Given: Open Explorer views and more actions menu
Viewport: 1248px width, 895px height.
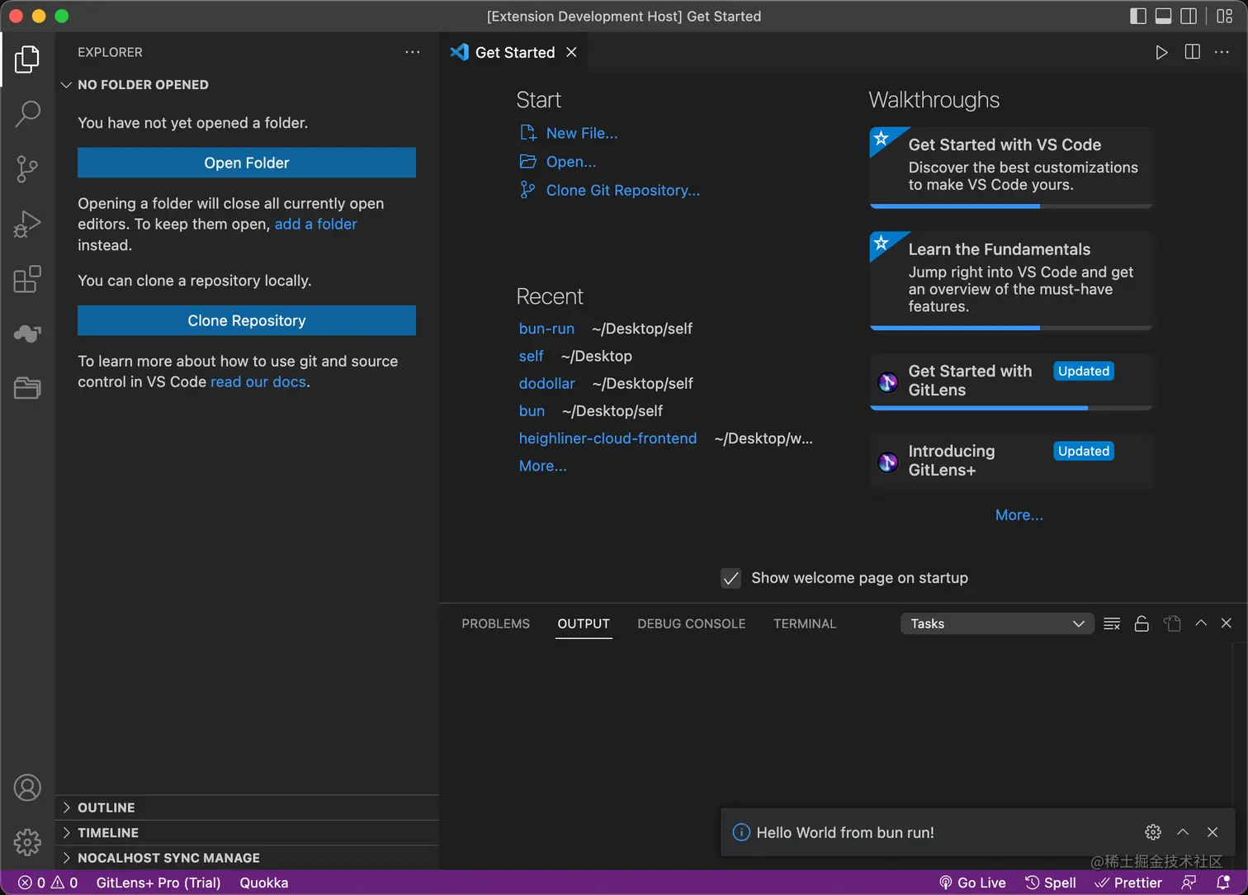Looking at the screenshot, I should click(x=413, y=52).
